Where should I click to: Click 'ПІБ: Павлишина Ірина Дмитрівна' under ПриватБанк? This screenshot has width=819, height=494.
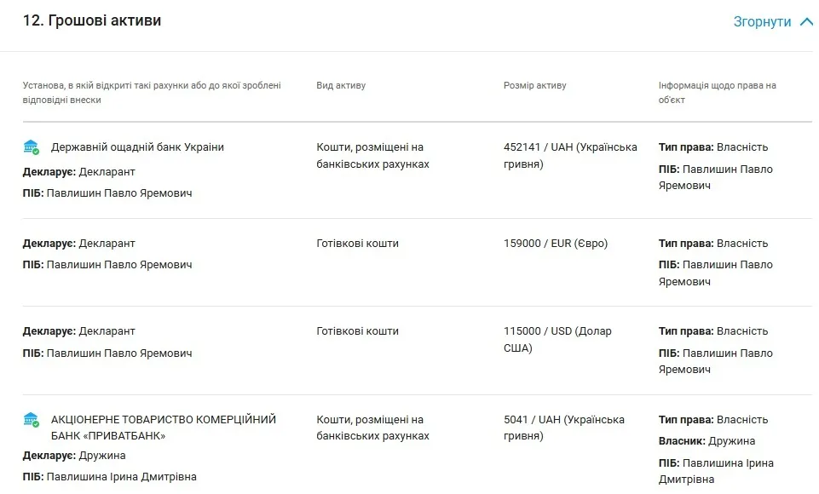(x=110, y=477)
